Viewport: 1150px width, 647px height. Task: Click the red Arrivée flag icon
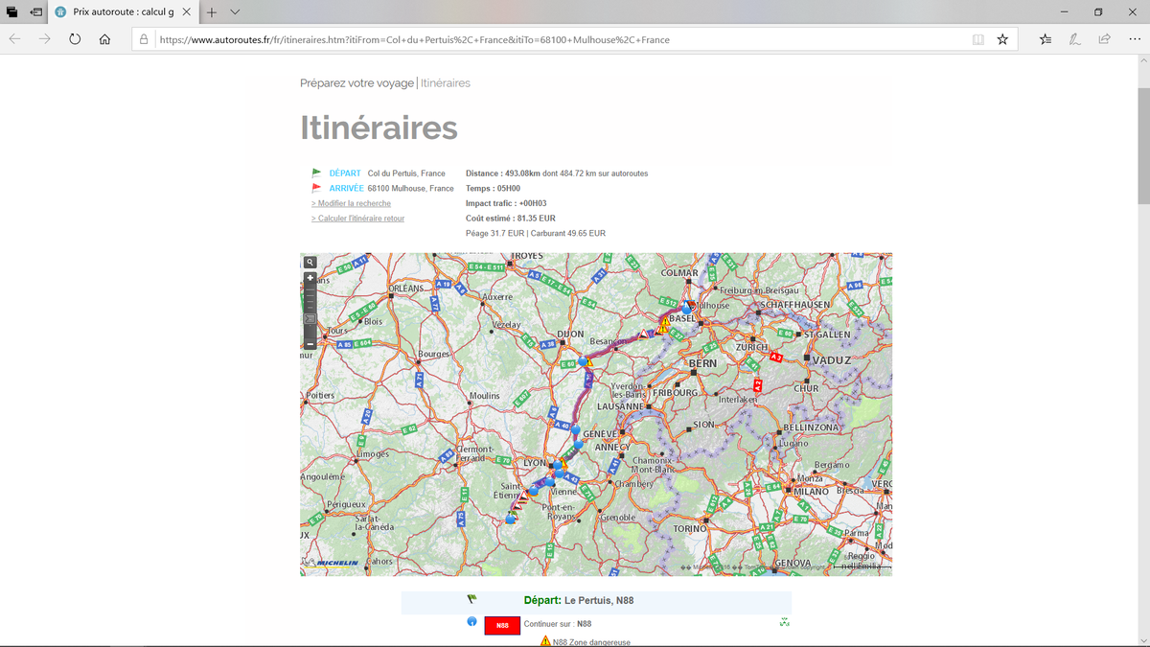pyautogui.click(x=316, y=188)
